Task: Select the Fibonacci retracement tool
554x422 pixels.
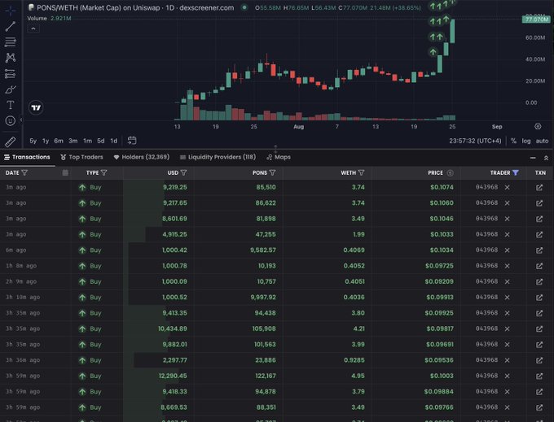Action: pos(11,42)
